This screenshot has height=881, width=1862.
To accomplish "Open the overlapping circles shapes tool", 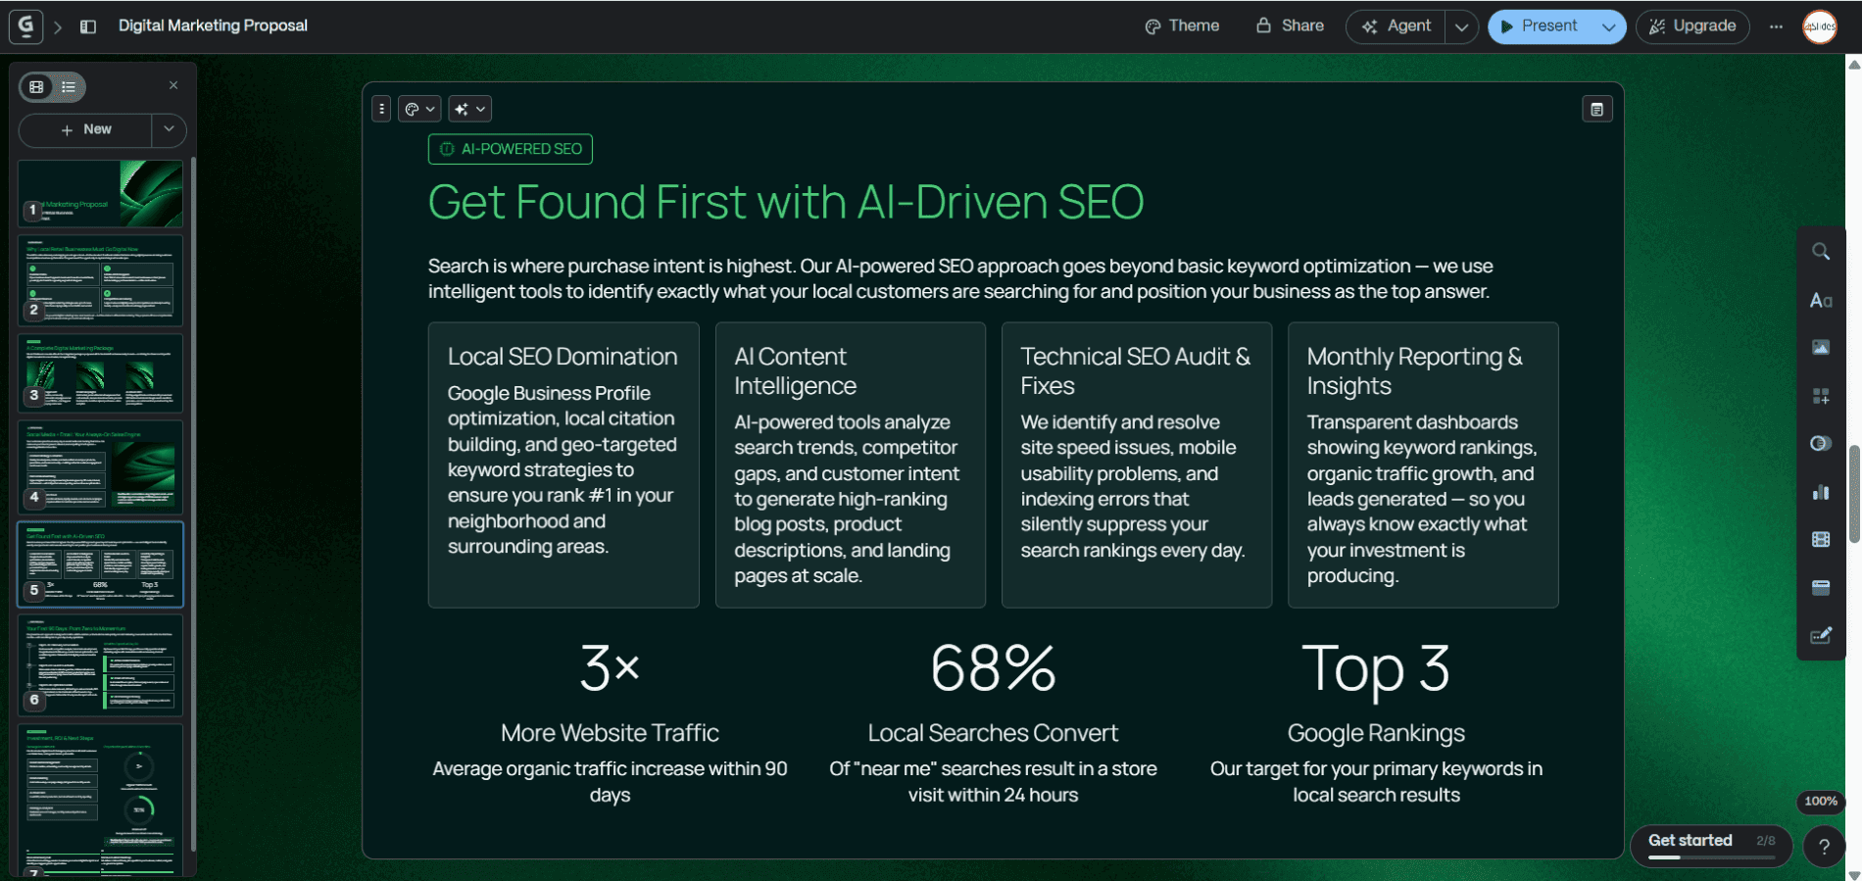I will [1821, 443].
